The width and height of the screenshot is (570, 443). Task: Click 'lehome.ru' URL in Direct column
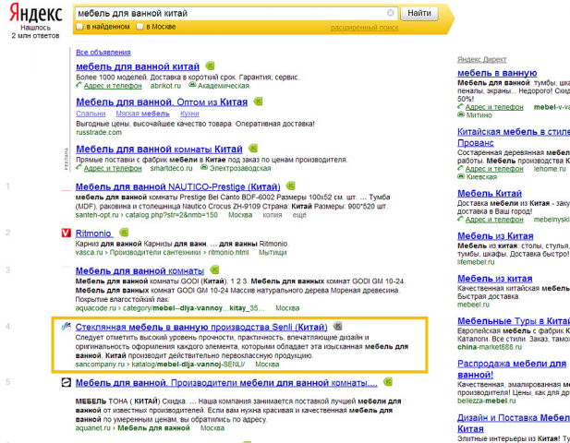[550, 169]
